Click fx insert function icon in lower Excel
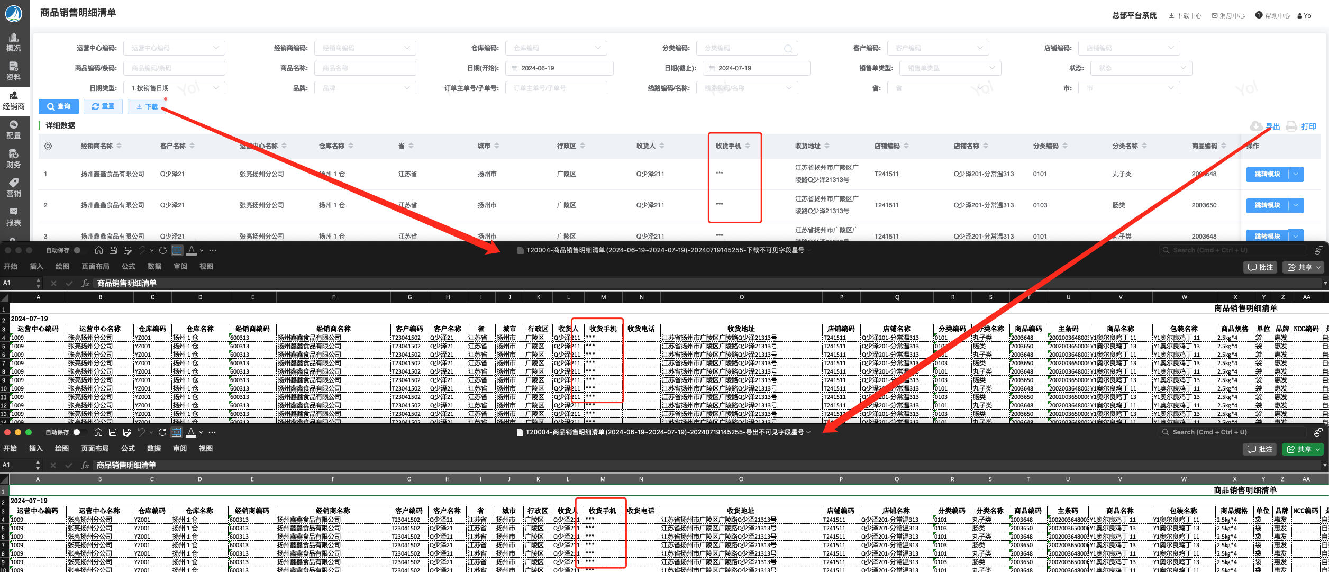This screenshot has width=1329, height=572. (x=85, y=465)
